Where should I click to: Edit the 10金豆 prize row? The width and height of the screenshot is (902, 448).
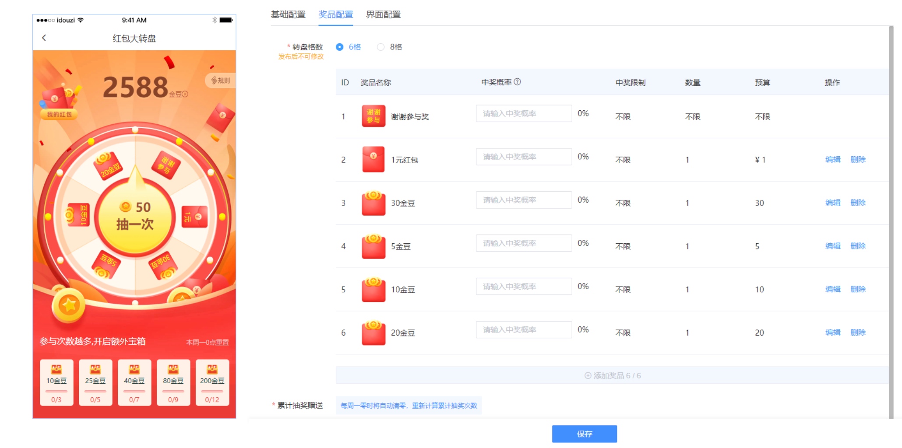point(833,289)
